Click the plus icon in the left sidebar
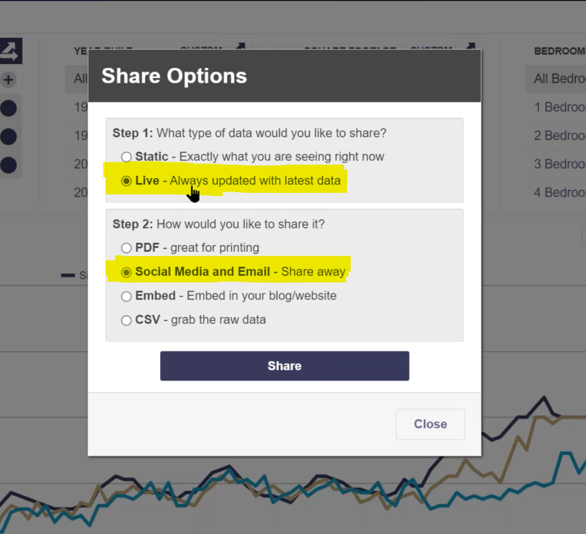586x534 pixels. [x=8, y=80]
